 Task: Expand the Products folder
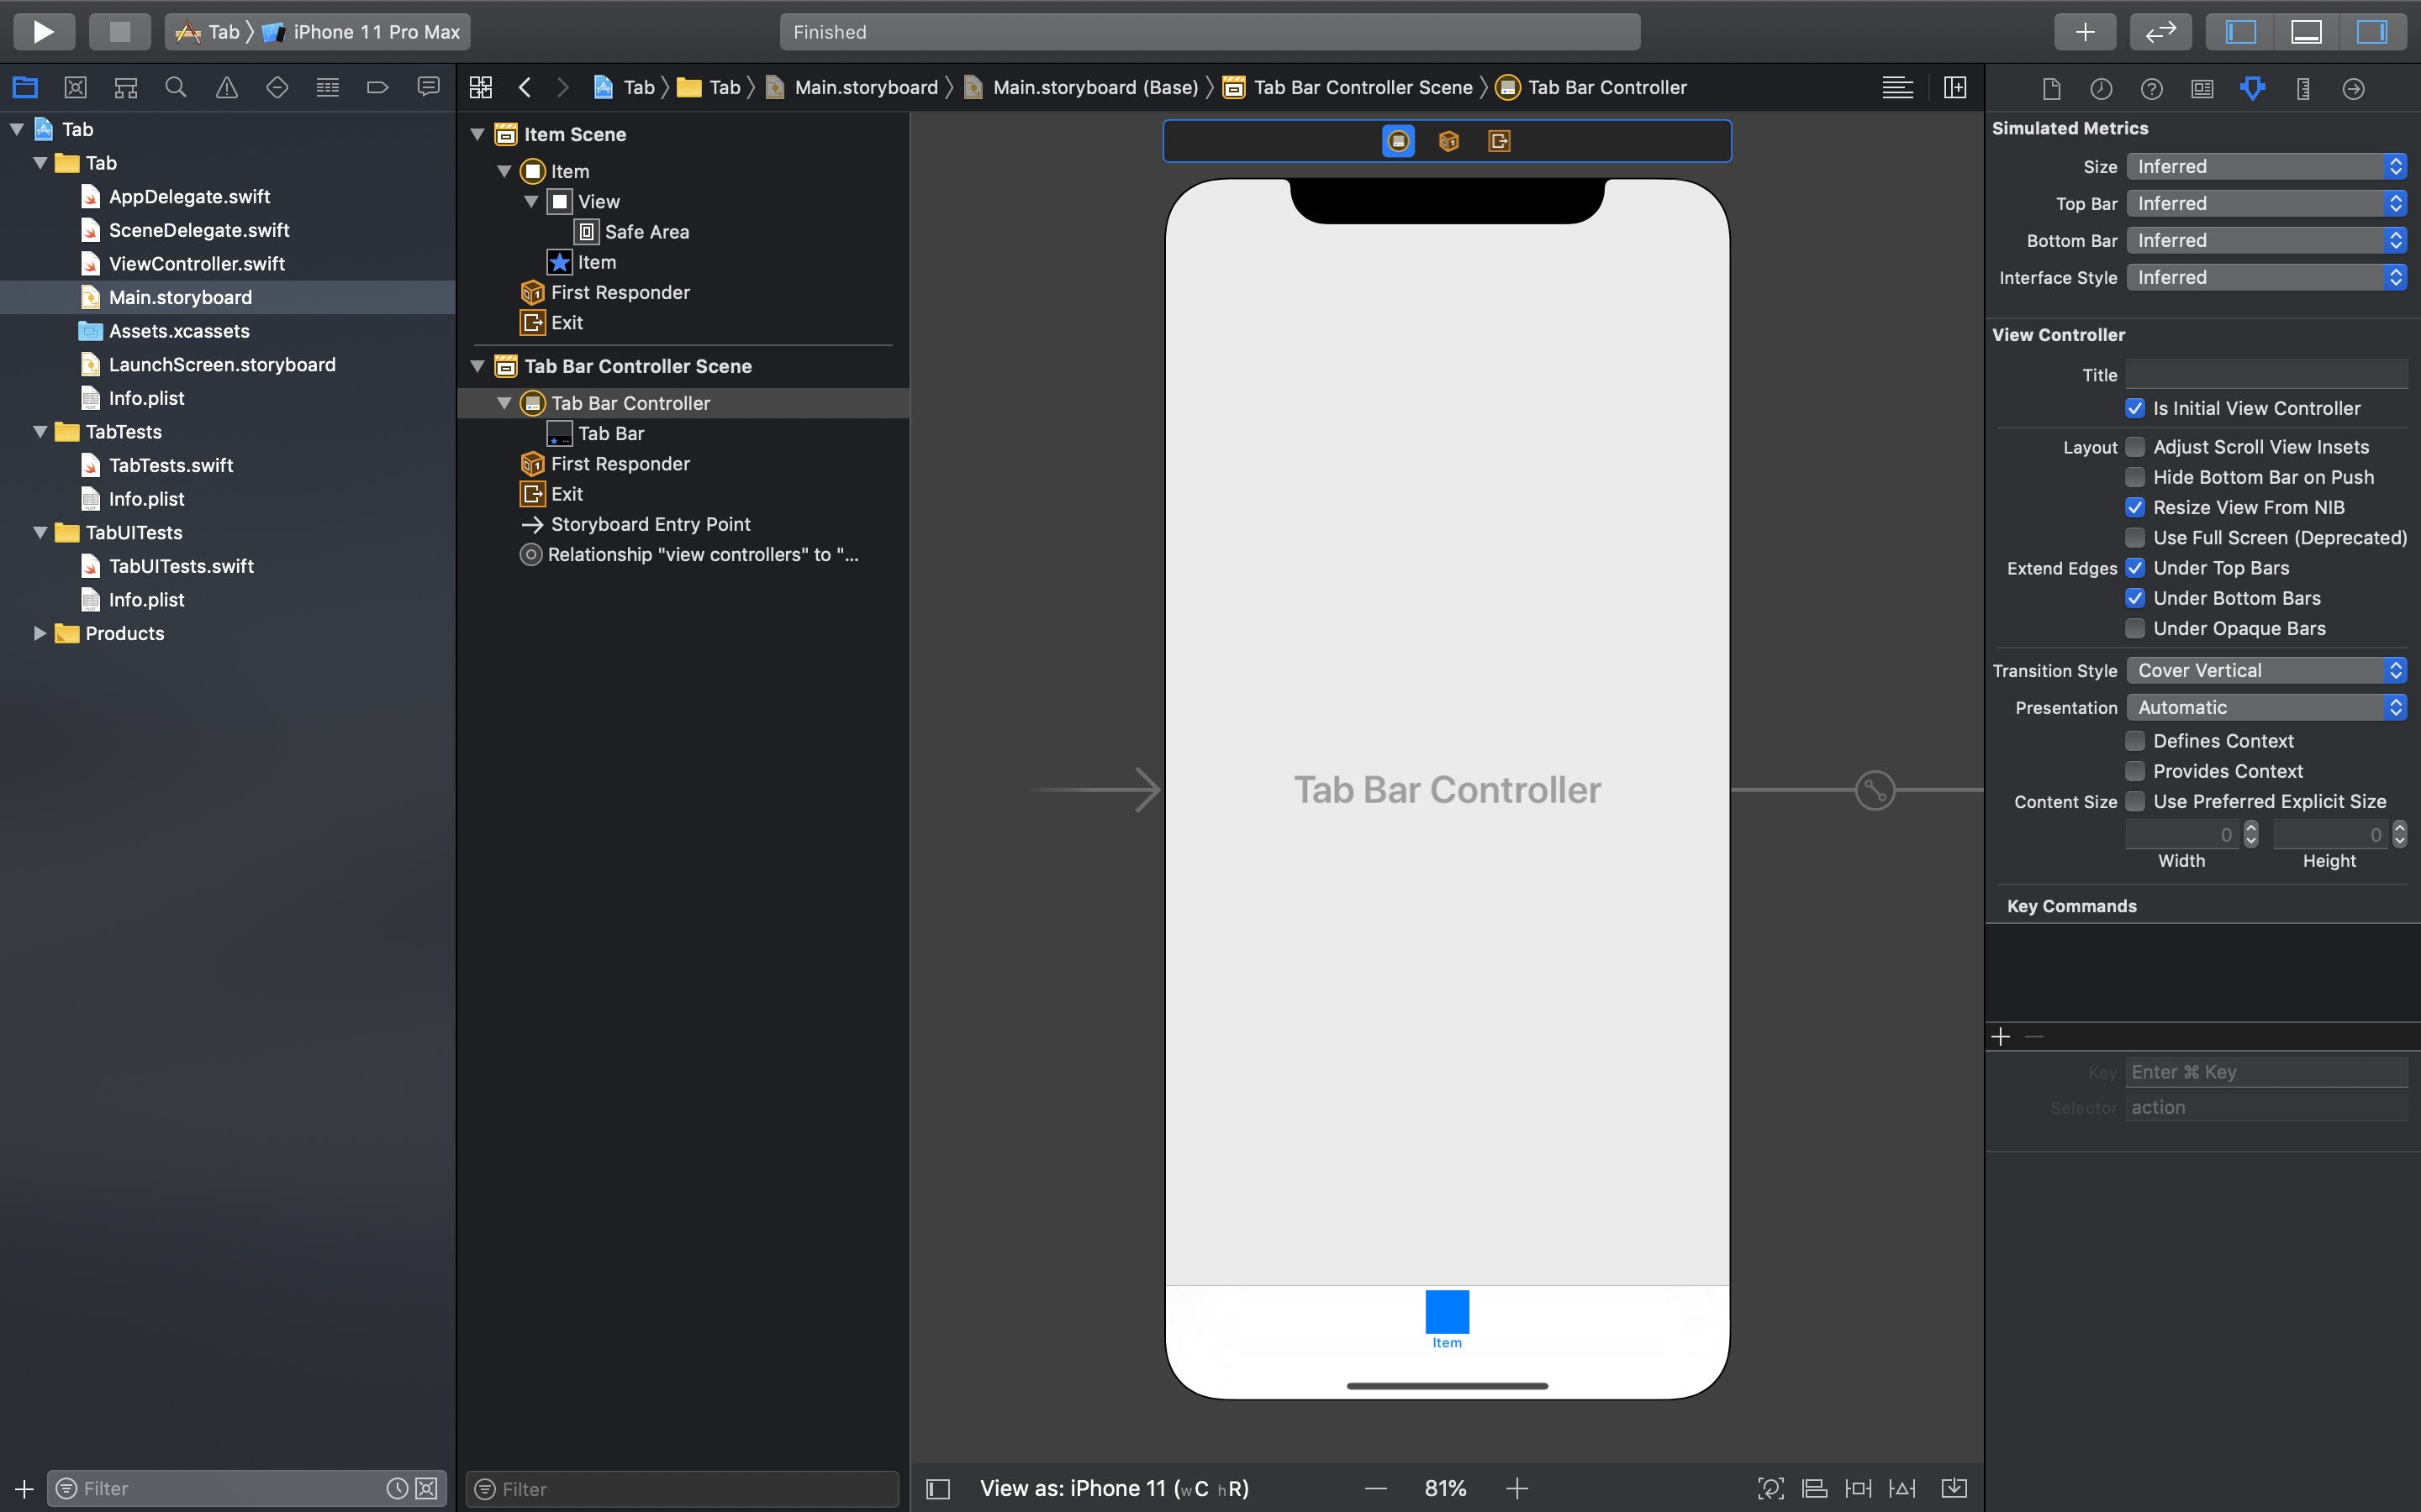tap(39, 633)
